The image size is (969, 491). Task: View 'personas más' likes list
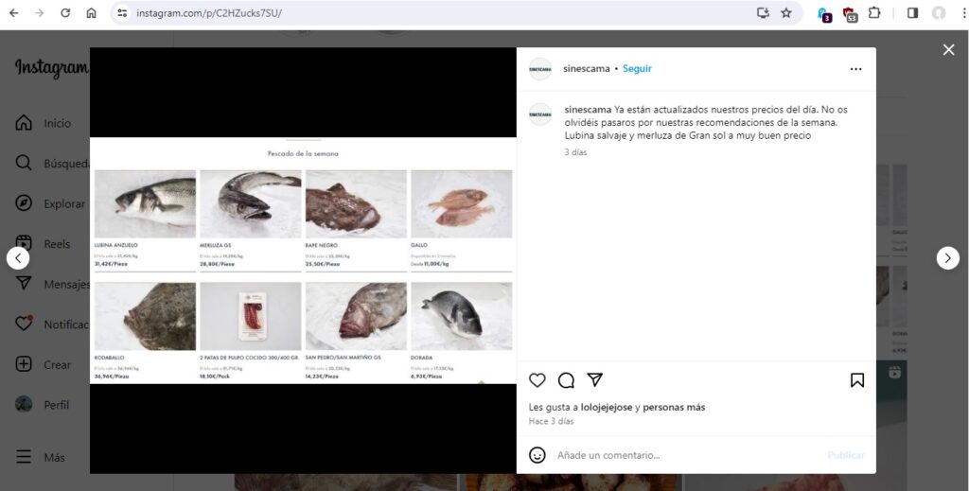tap(674, 407)
